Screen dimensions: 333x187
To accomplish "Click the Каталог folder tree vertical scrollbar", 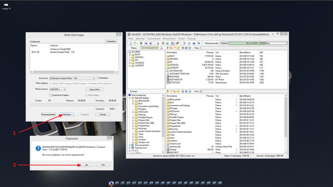I will [x=163, y=124].
